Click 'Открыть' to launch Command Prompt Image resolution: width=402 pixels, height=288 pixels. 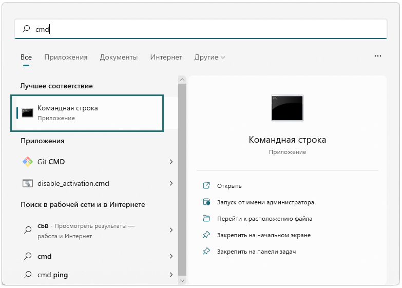coord(229,186)
